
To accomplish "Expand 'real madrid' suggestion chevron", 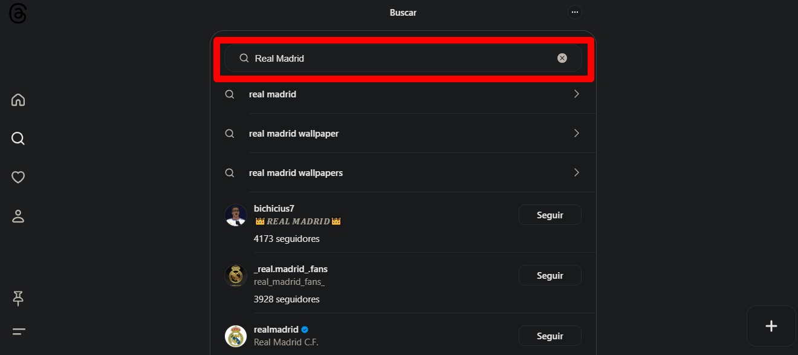I will [x=576, y=94].
